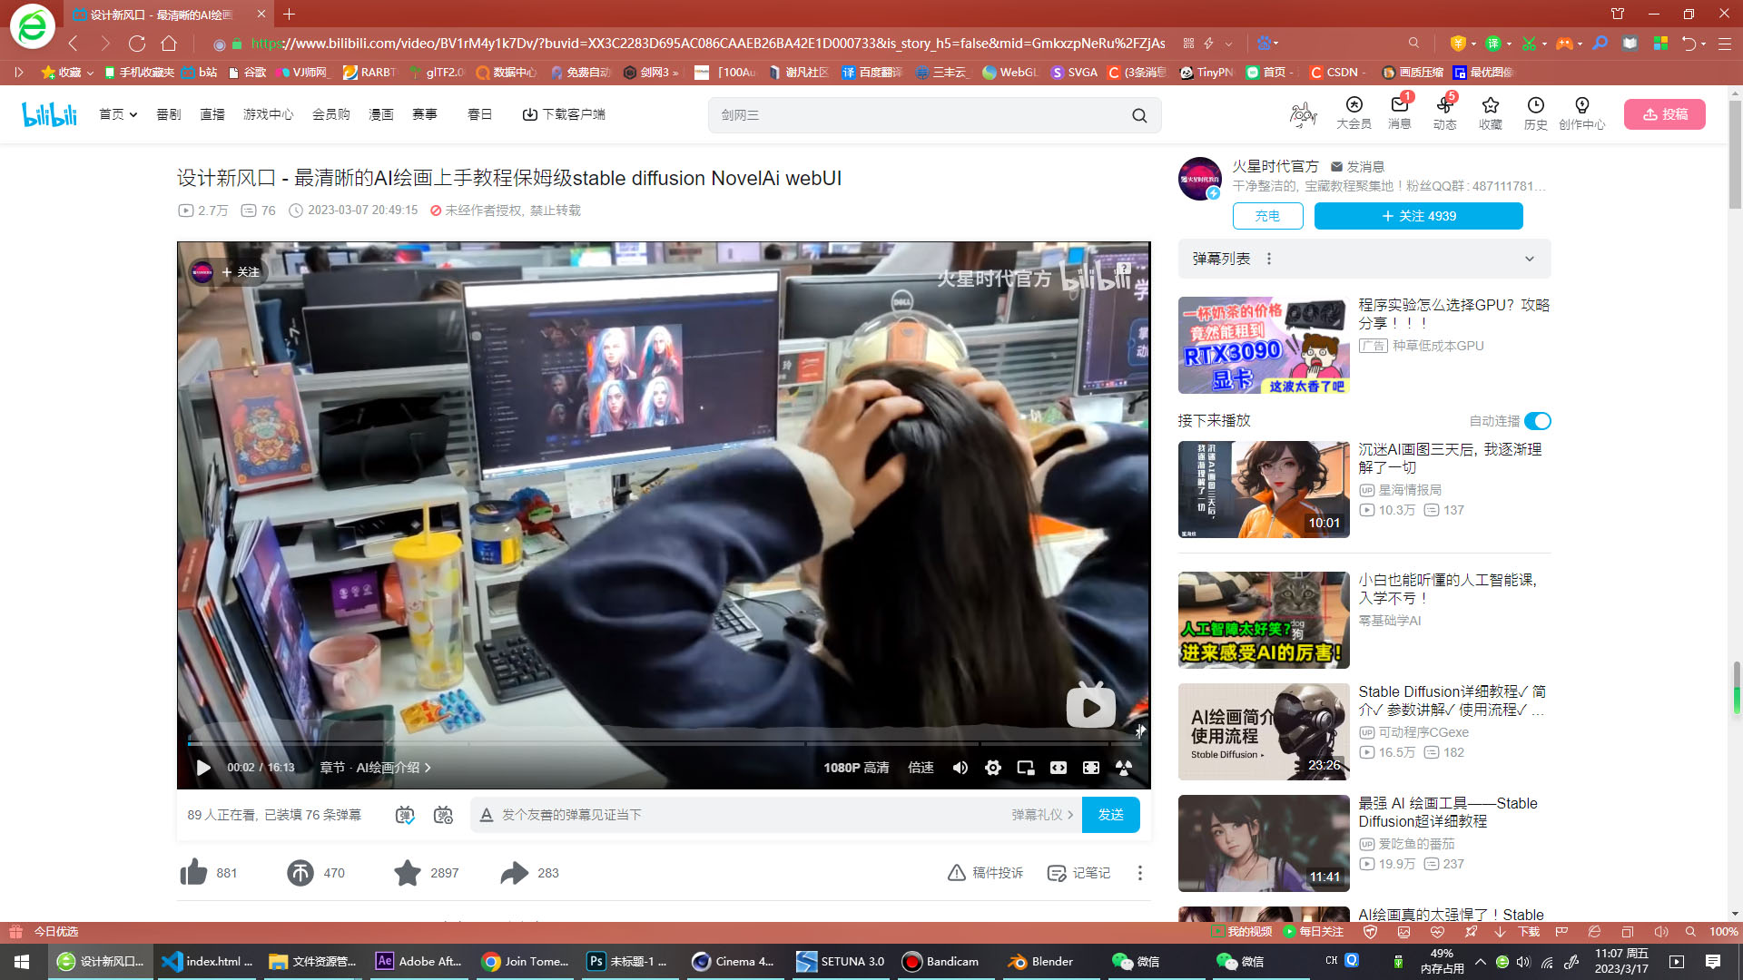Viewport: 1743px width, 980px height.
Task: Click the search magnifier icon in search box
Action: coord(1139,115)
